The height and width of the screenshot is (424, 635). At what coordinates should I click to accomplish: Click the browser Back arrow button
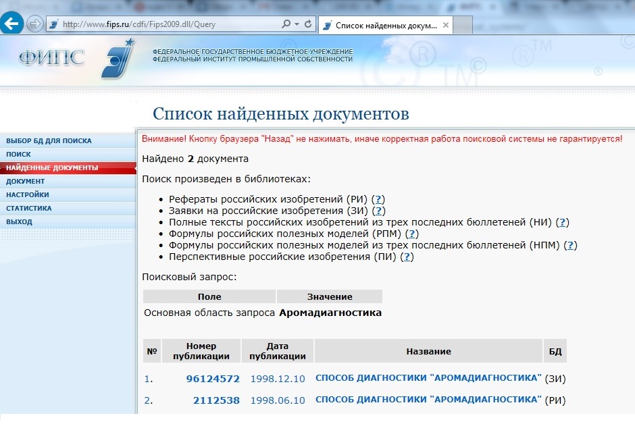(11, 24)
